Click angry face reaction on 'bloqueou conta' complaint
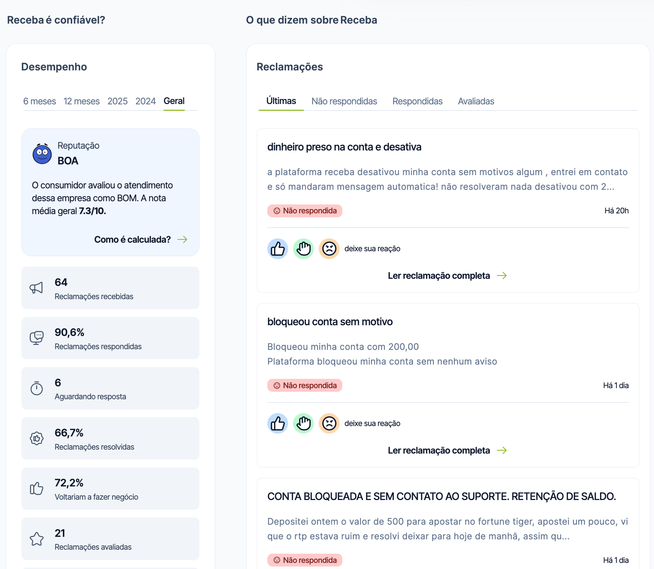This screenshot has width=654, height=569. click(x=329, y=424)
